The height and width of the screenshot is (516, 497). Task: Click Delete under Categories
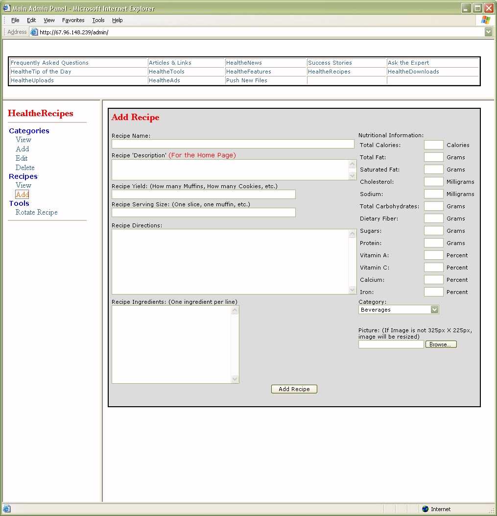[x=25, y=168]
